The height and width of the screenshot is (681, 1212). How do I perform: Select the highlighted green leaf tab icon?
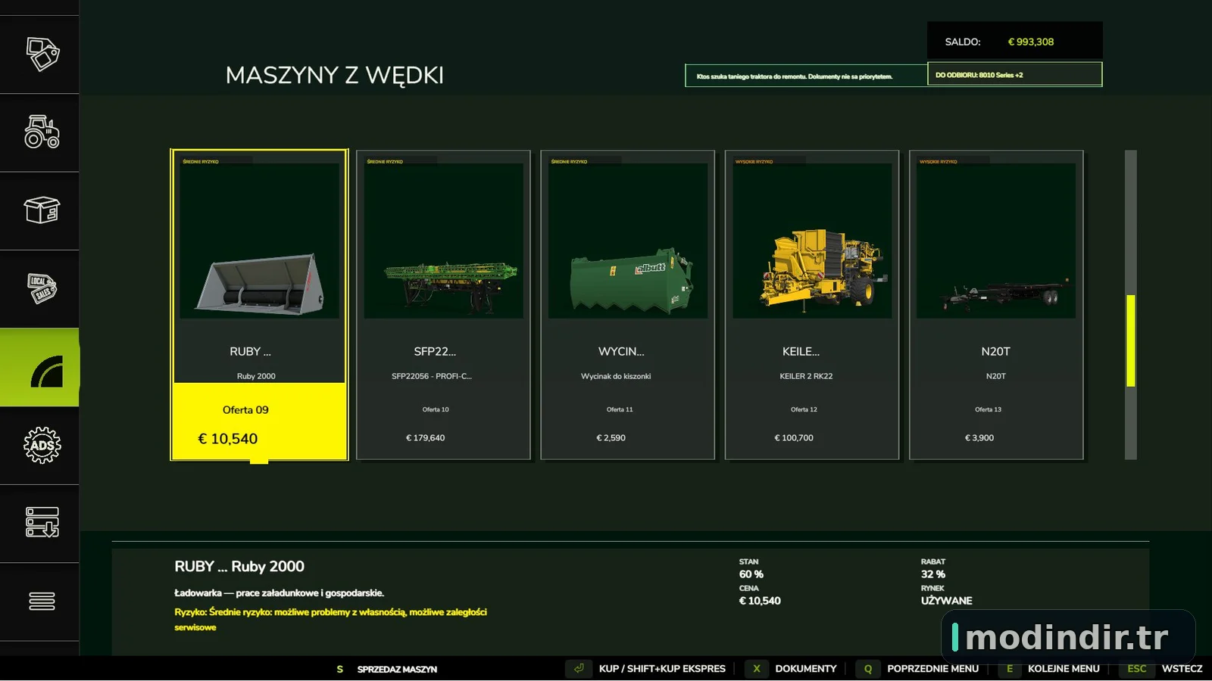pos(47,371)
